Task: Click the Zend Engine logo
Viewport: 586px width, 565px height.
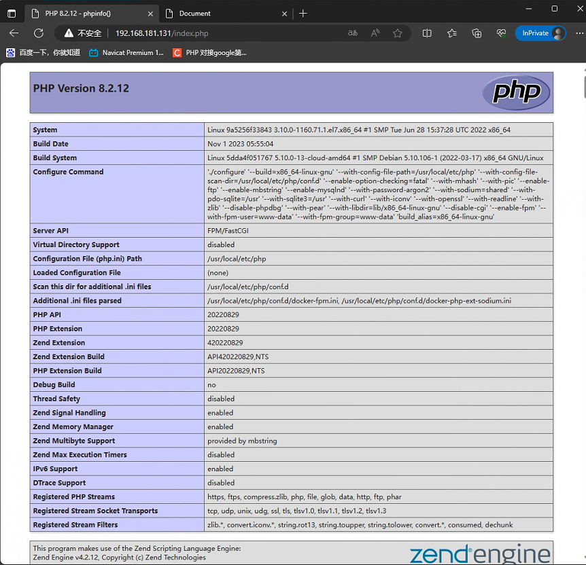Action: (x=480, y=553)
